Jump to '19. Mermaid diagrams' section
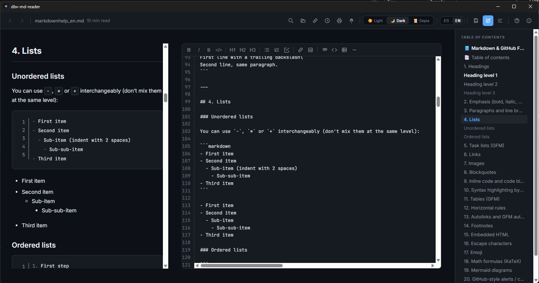Viewport: 539px width, 283px height. [494, 270]
